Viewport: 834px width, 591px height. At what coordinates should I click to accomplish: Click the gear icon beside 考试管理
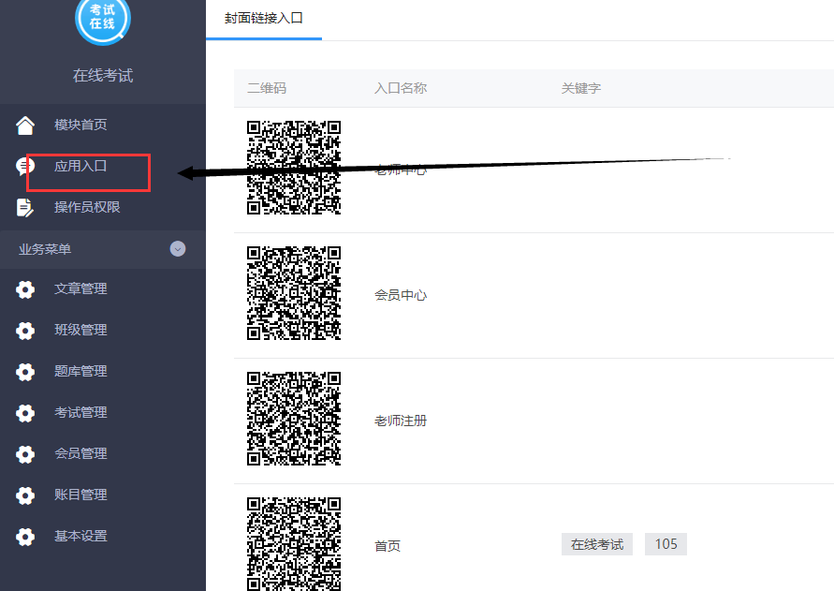25,413
